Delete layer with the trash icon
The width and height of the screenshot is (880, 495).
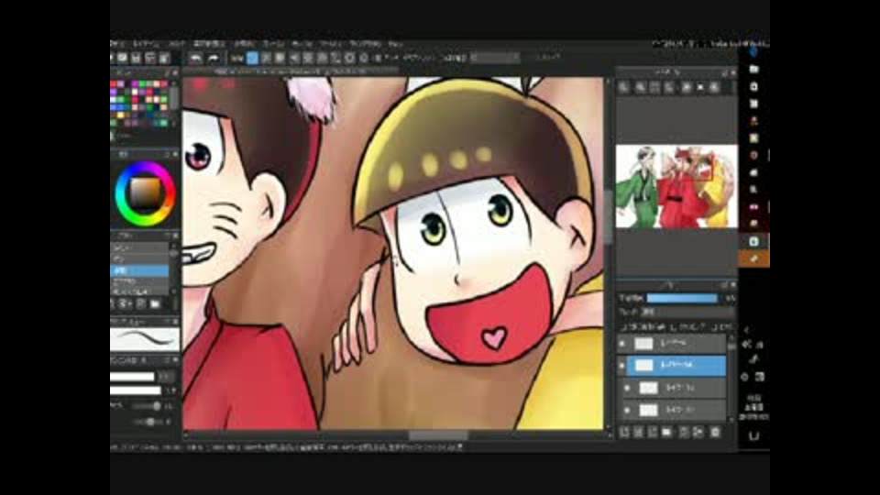tap(715, 432)
